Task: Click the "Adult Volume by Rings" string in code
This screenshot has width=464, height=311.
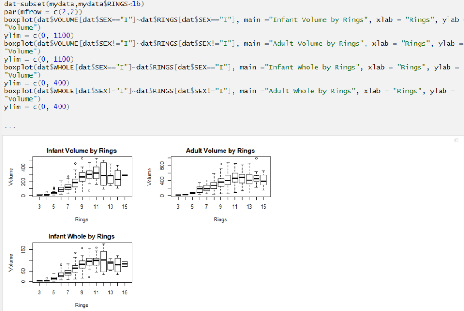Action: click(316, 44)
